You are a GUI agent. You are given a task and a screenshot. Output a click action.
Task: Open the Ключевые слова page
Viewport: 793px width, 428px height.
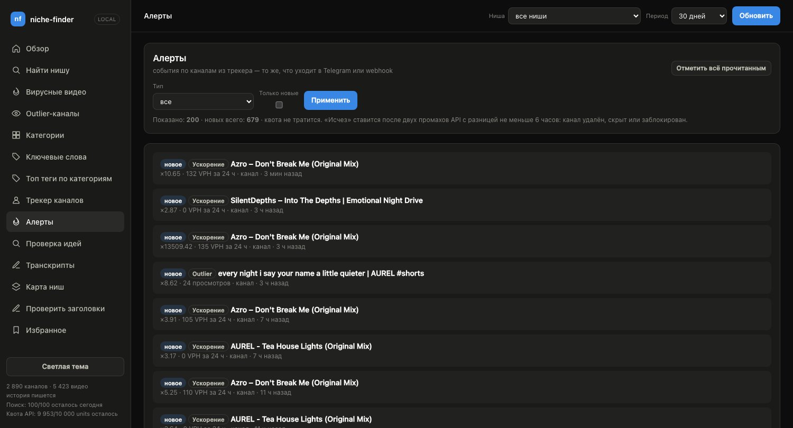[65, 157]
